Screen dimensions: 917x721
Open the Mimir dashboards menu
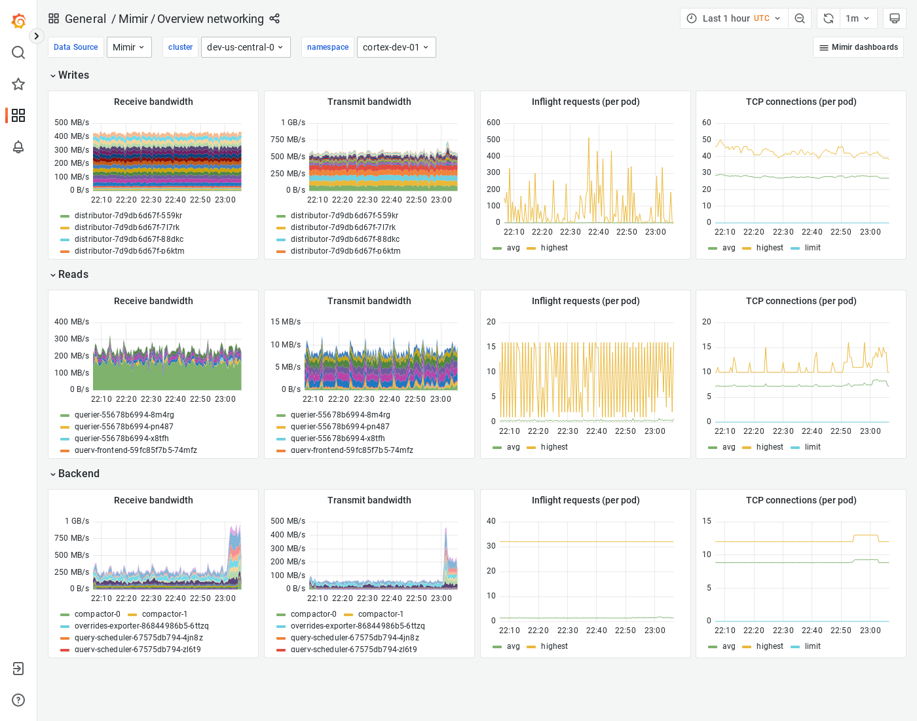click(858, 47)
